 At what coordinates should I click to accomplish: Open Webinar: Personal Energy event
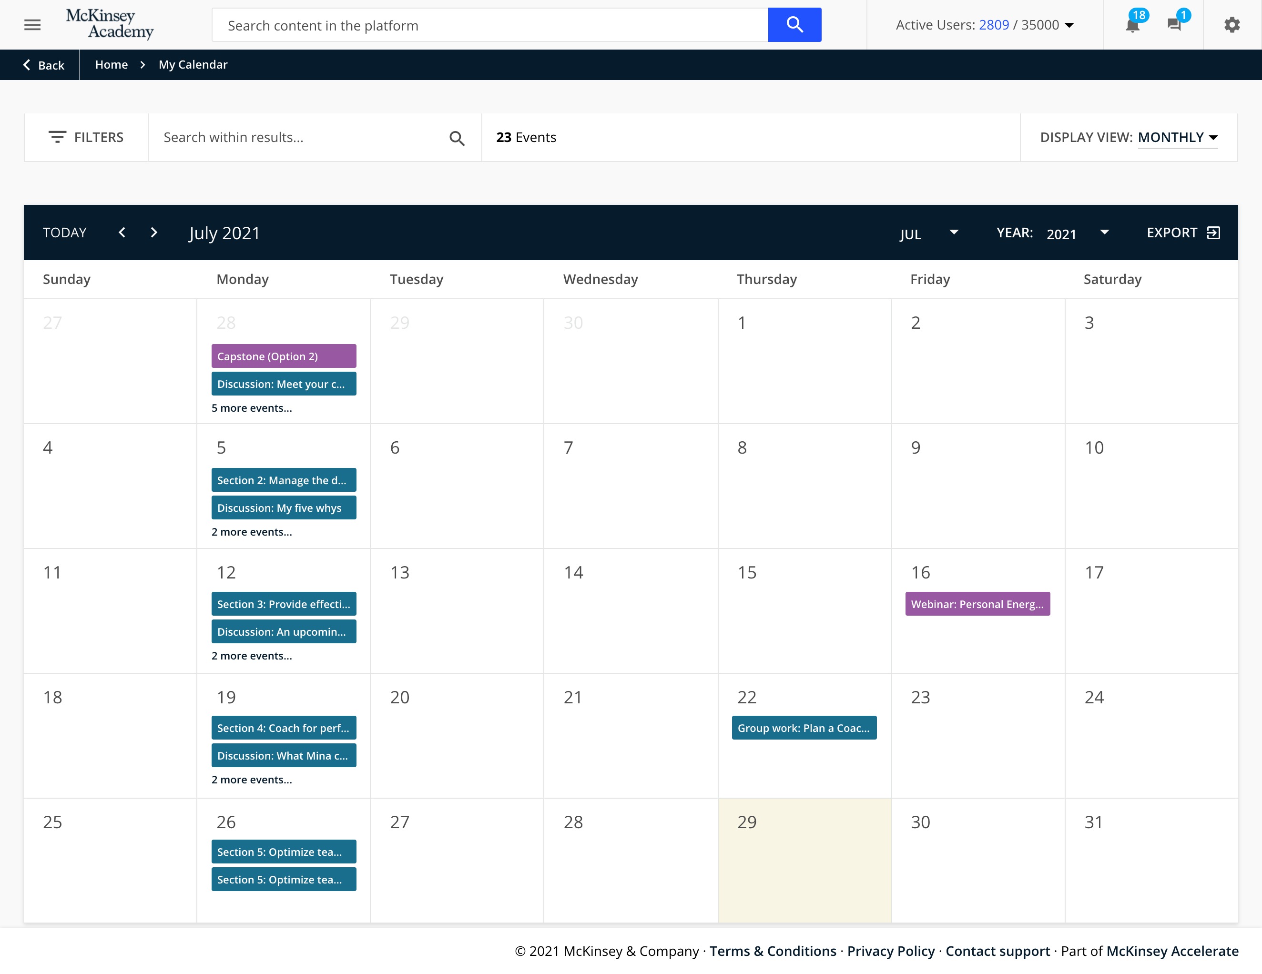977,604
